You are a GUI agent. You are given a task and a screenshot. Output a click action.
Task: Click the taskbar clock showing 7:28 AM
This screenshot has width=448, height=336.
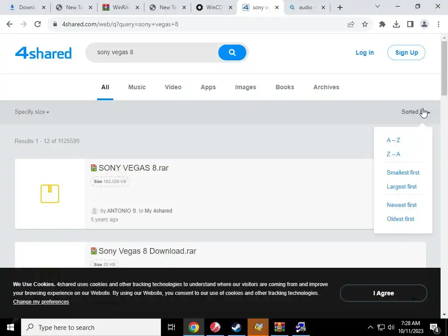(x=410, y=327)
